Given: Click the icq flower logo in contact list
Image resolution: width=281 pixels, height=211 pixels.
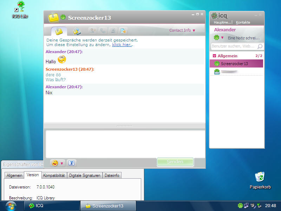Looking at the screenshot, I should click(x=214, y=16).
